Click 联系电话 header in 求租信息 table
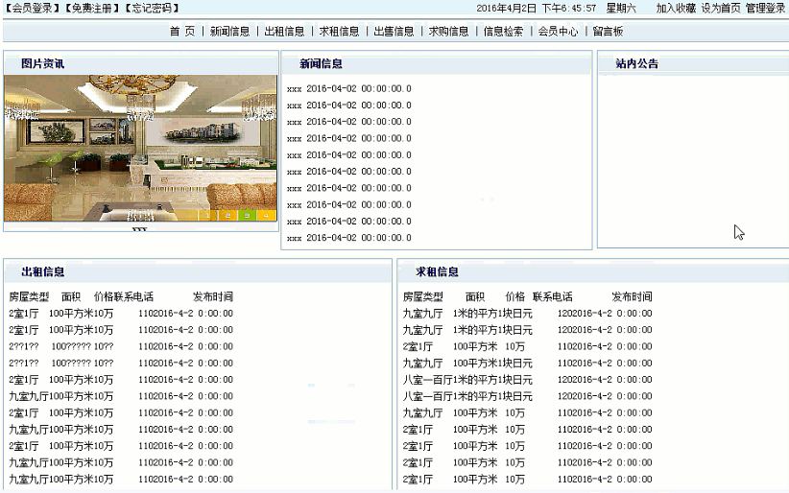The height and width of the screenshot is (493, 789). click(x=553, y=296)
